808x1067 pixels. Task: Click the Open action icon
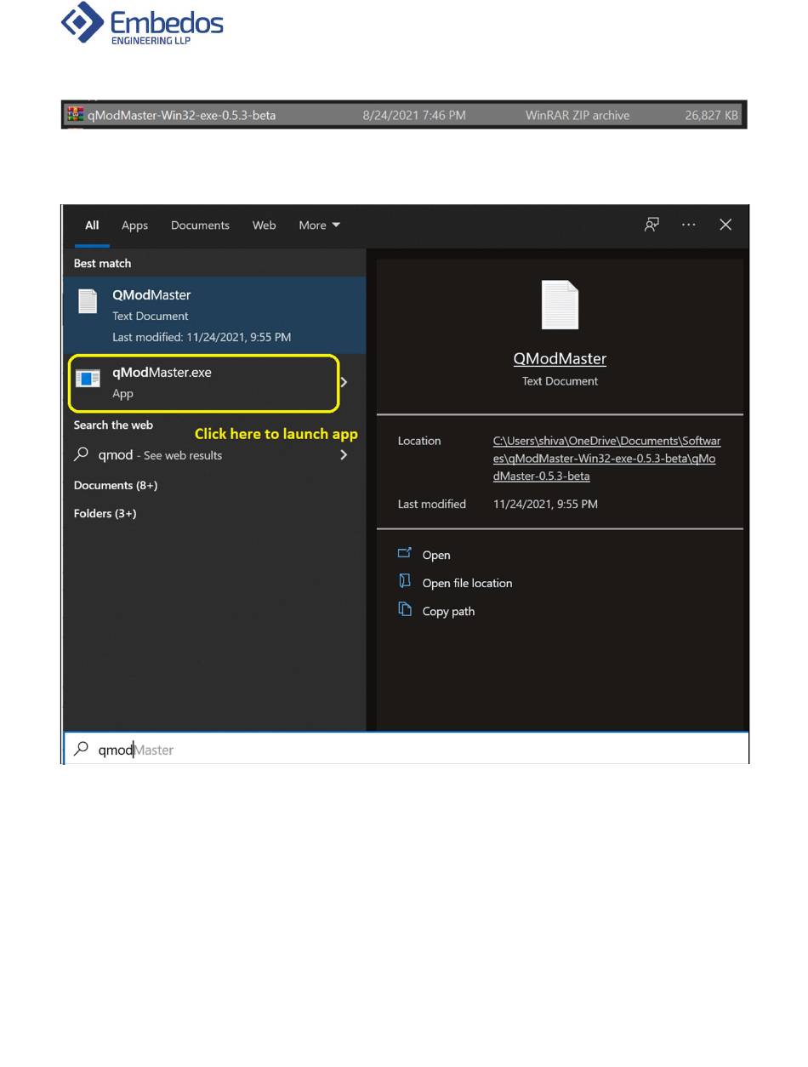pos(405,553)
